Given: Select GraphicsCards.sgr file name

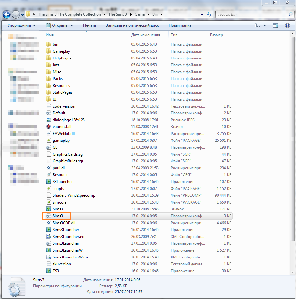Looking at the screenshot, I should pos(68,154).
